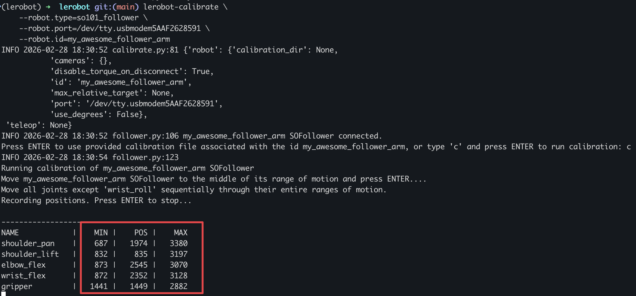The height and width of the screenshot is (296, 636).
Task: Click the terminal cursor block below gripper
Action: tap(3, 294)
